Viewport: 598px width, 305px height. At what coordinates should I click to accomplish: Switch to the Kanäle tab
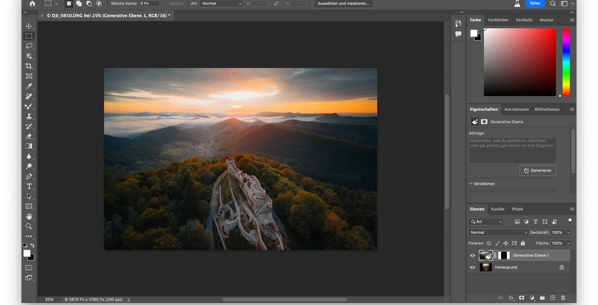(x=498, y=209)
